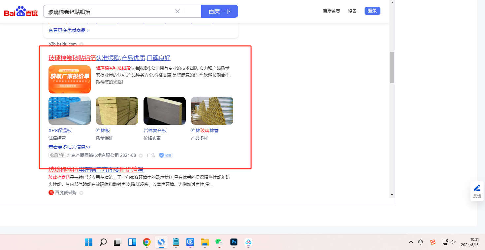The image size is (485, 250).
Task: Click the 岩棉复合板 text link
Action: [x=155, y=130]
